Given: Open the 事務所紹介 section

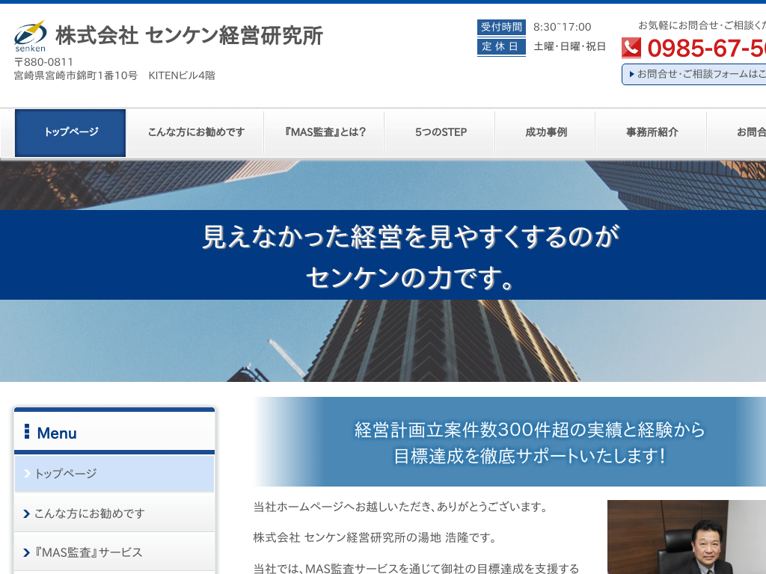Looking at the screenshot, I should click(x=651, y=132).
